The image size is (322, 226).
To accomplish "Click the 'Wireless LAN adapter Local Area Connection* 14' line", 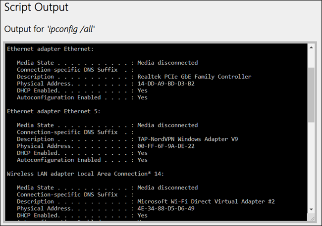I will (x=85, y=174).
